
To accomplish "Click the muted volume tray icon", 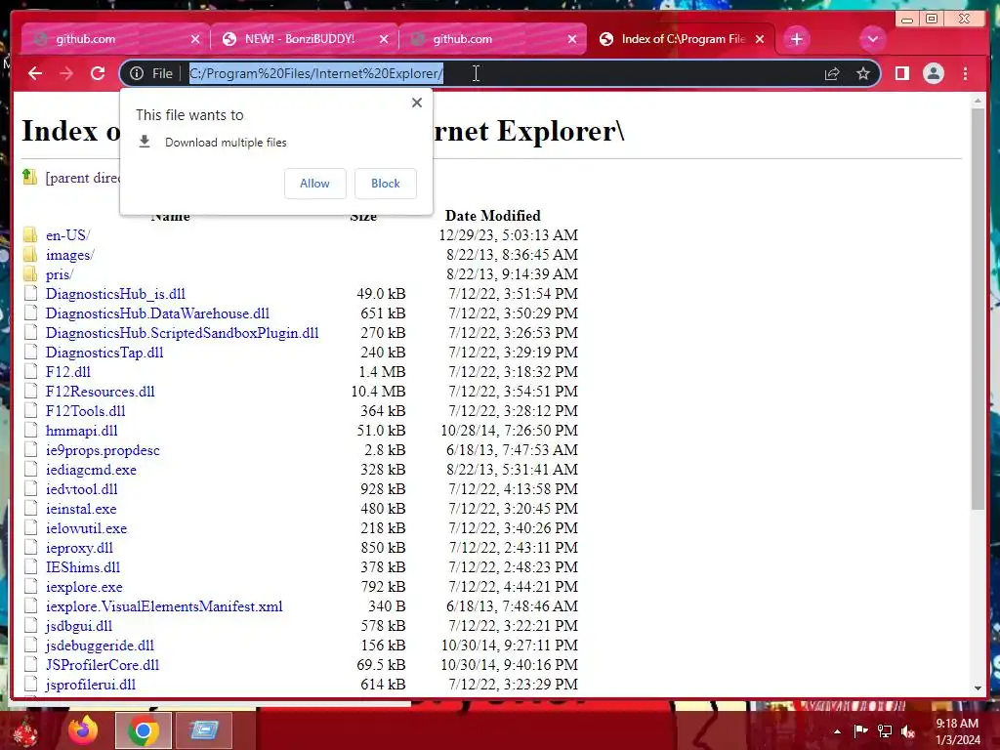I will 908,731.
